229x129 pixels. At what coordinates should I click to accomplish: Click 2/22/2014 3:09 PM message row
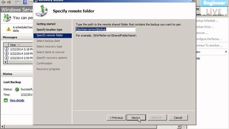pos(18,53)
